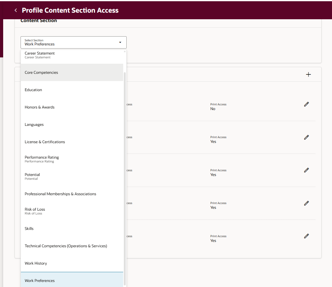Select Professional Memberships & Associations
Screen dimensions: 332x287
[x=60, y=194]
